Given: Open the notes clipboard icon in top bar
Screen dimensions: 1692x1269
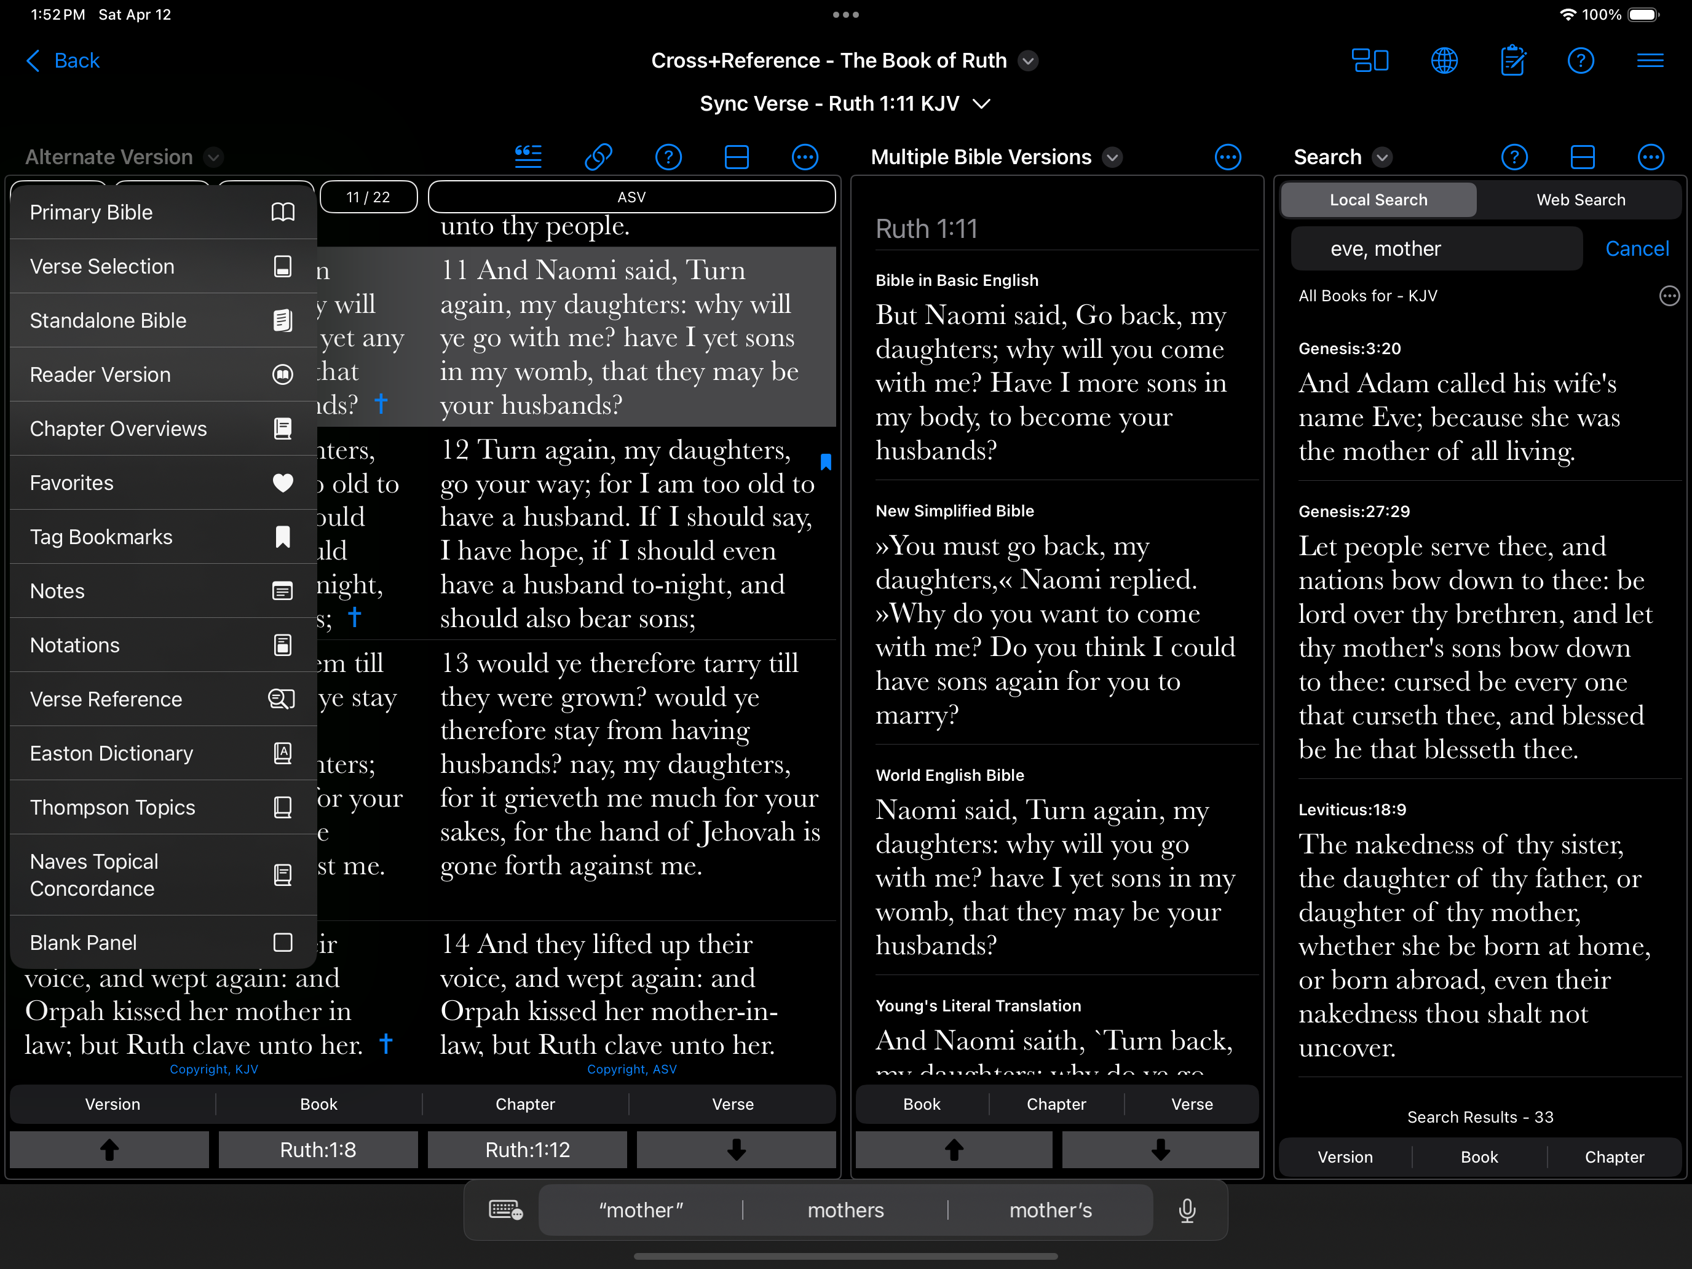Looking at the screenshot, I should (x=1512, y=60).
